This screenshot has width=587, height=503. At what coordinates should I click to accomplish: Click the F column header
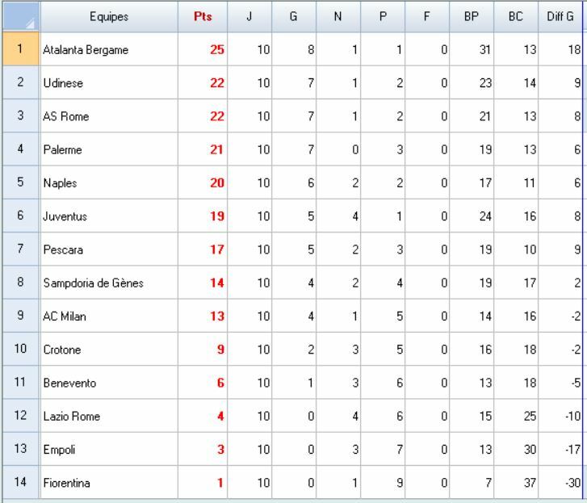tap(427, 17)
